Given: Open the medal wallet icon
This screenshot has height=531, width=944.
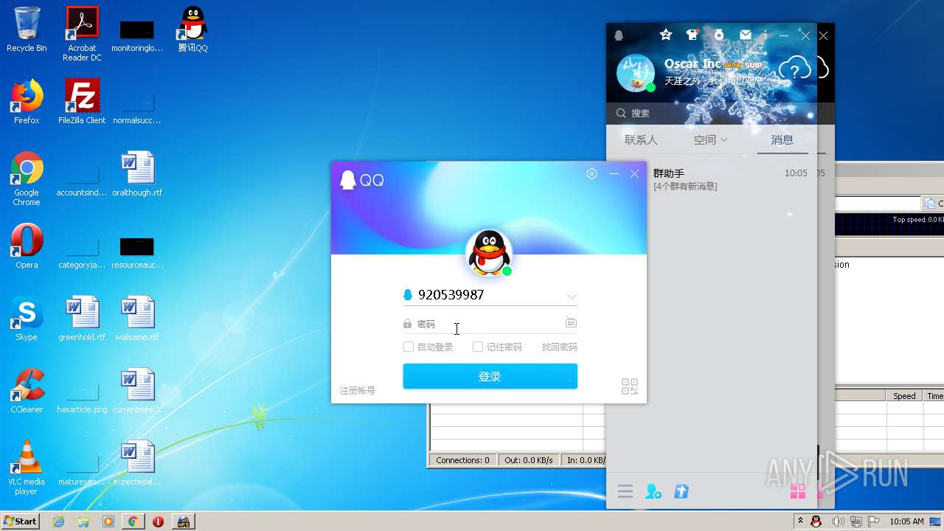Looking at the screenshot, I should [719, 35].
